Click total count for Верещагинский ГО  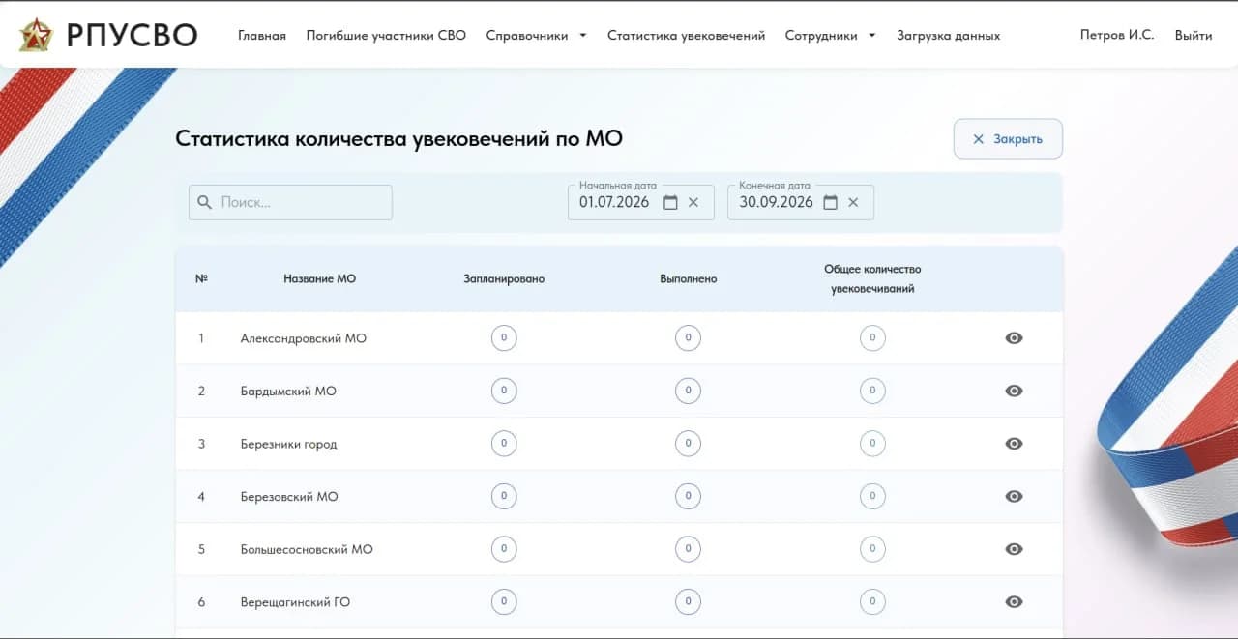click(872, 601)
